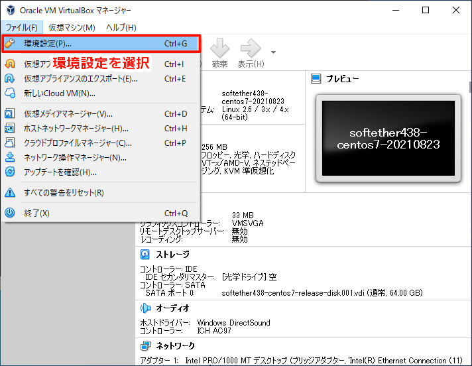The height and width of the screenshot is (366, 472).
Task: Click the オーディオ section heading
Action: click(x=172, y=308)
